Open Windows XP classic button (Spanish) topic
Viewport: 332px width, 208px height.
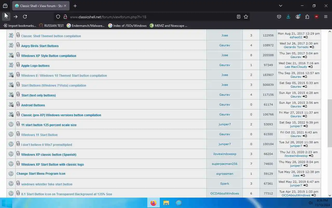point(49,155)
